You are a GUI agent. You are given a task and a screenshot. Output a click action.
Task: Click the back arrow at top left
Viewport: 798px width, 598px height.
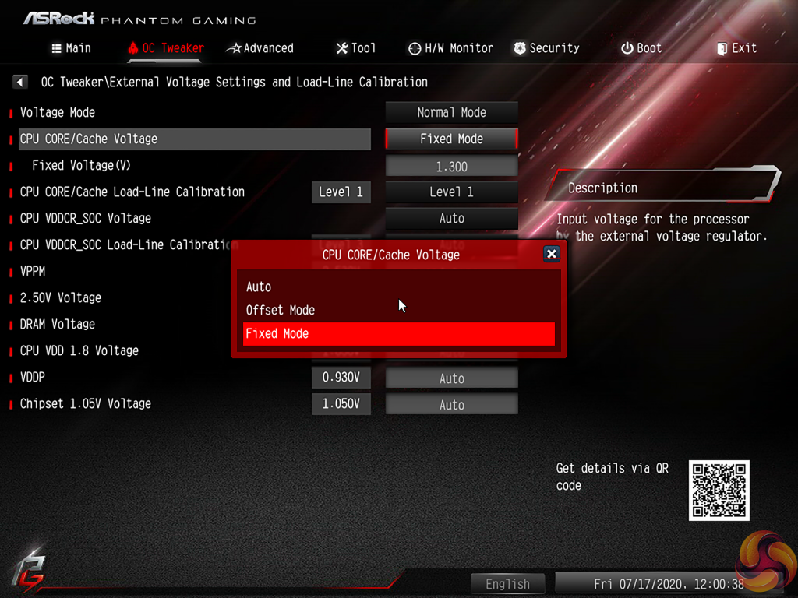19,81
